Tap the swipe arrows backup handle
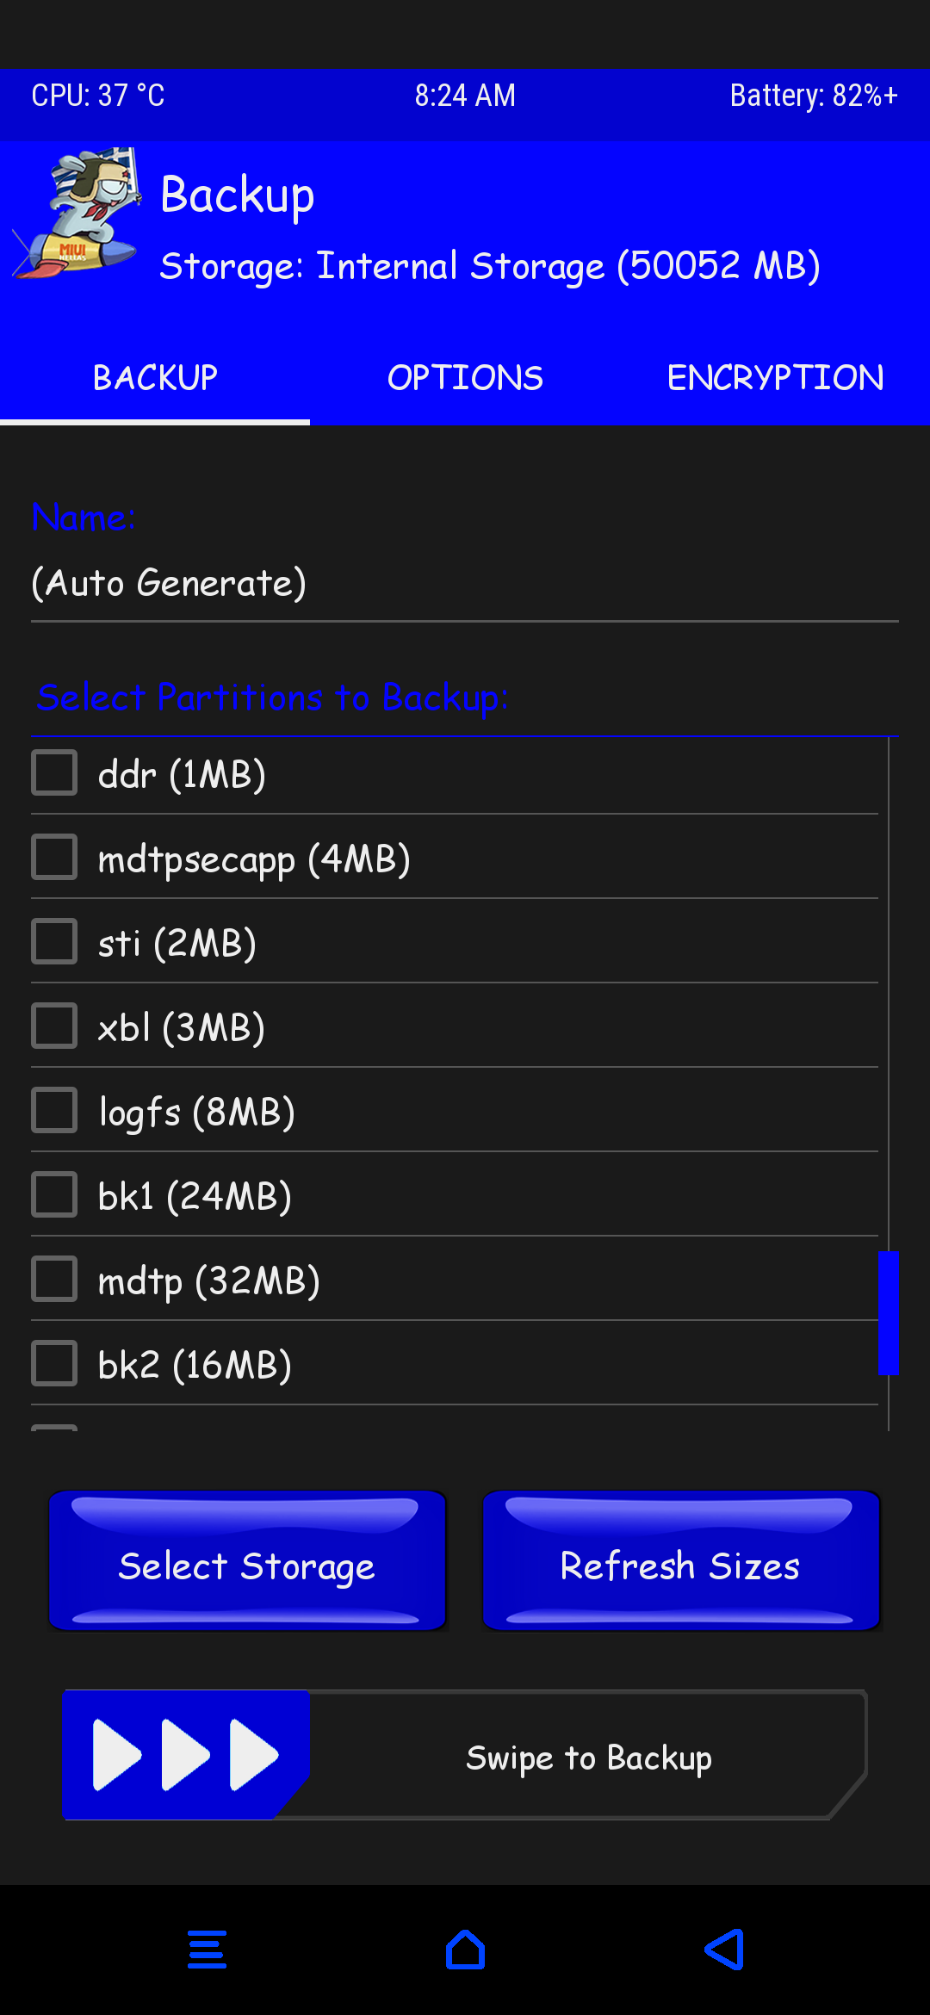This screenshot has width=930, height=2015. (x=186, y=1755)
